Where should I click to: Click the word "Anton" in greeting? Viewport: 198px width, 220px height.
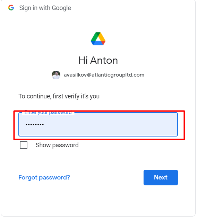104,60
